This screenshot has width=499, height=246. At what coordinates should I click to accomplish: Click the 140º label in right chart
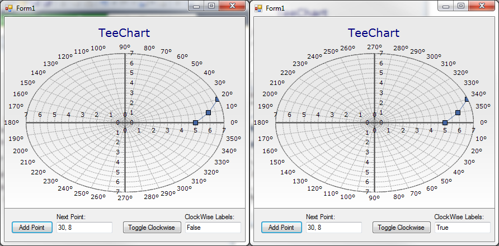click(288, 172)
